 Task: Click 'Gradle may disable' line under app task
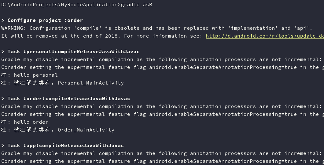(162, 153)
